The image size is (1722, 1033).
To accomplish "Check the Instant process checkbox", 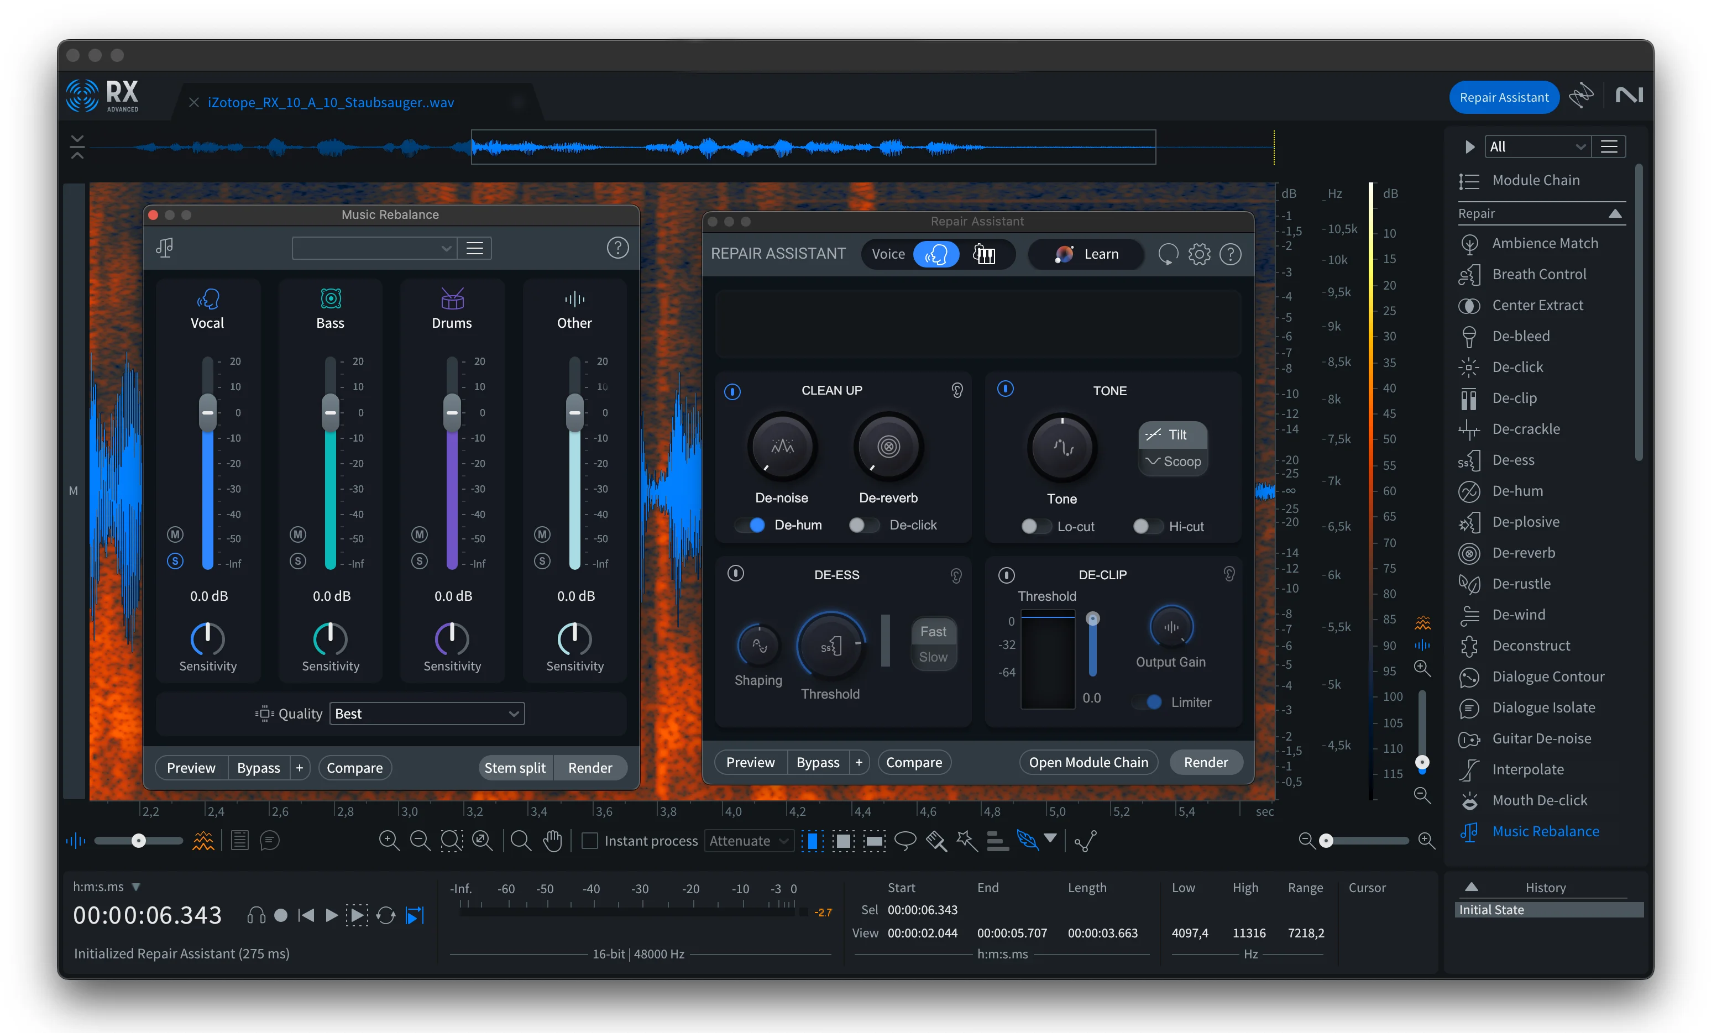I will pyautogui.click(x=589, y=840).
